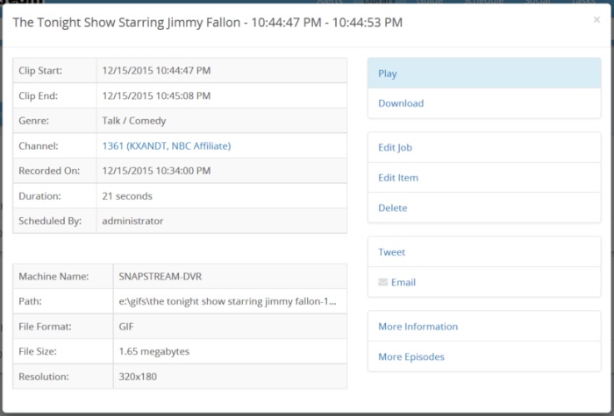Click the Path: label
Viewport: 614px width, 416px height.
[x=30, y=301]
